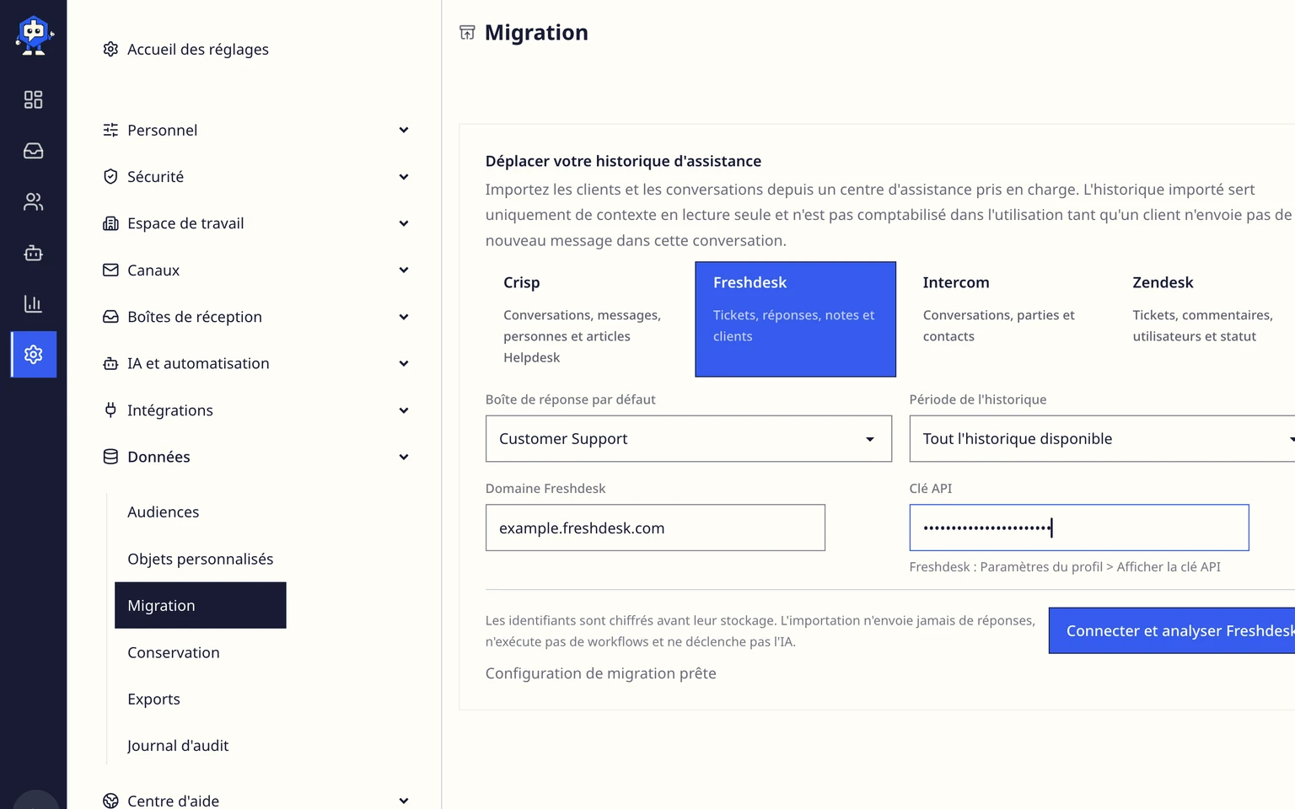Open Objets personnalisés submenu item
1295x809 pixels.
tap(201, 559)
